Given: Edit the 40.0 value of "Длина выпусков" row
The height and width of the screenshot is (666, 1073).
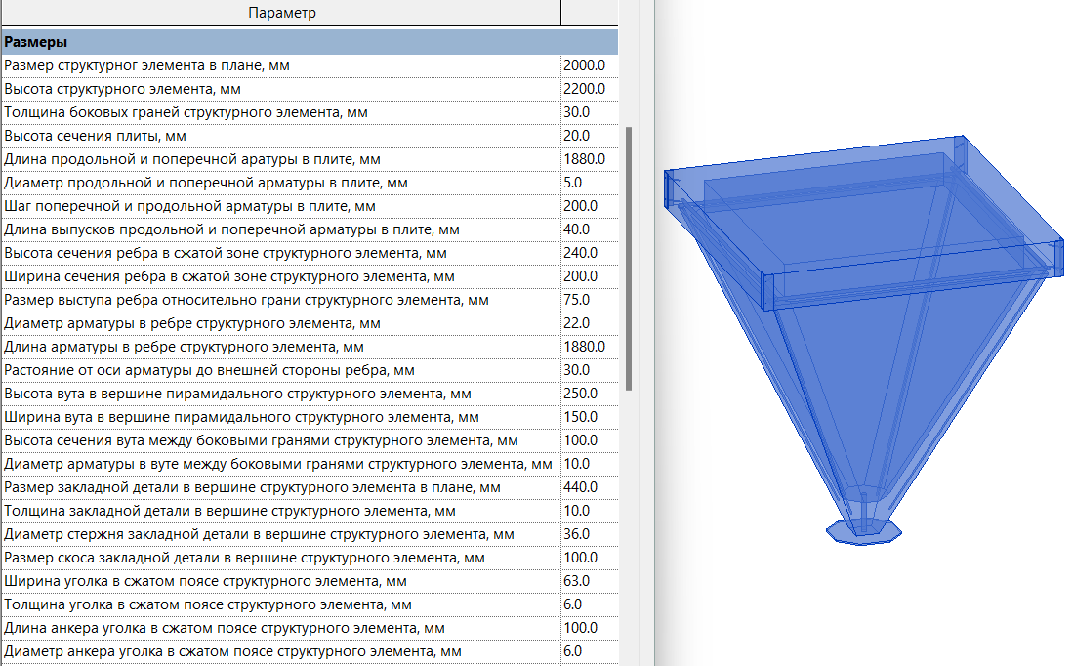Looking at the screenshot, I should coord(577,229).
